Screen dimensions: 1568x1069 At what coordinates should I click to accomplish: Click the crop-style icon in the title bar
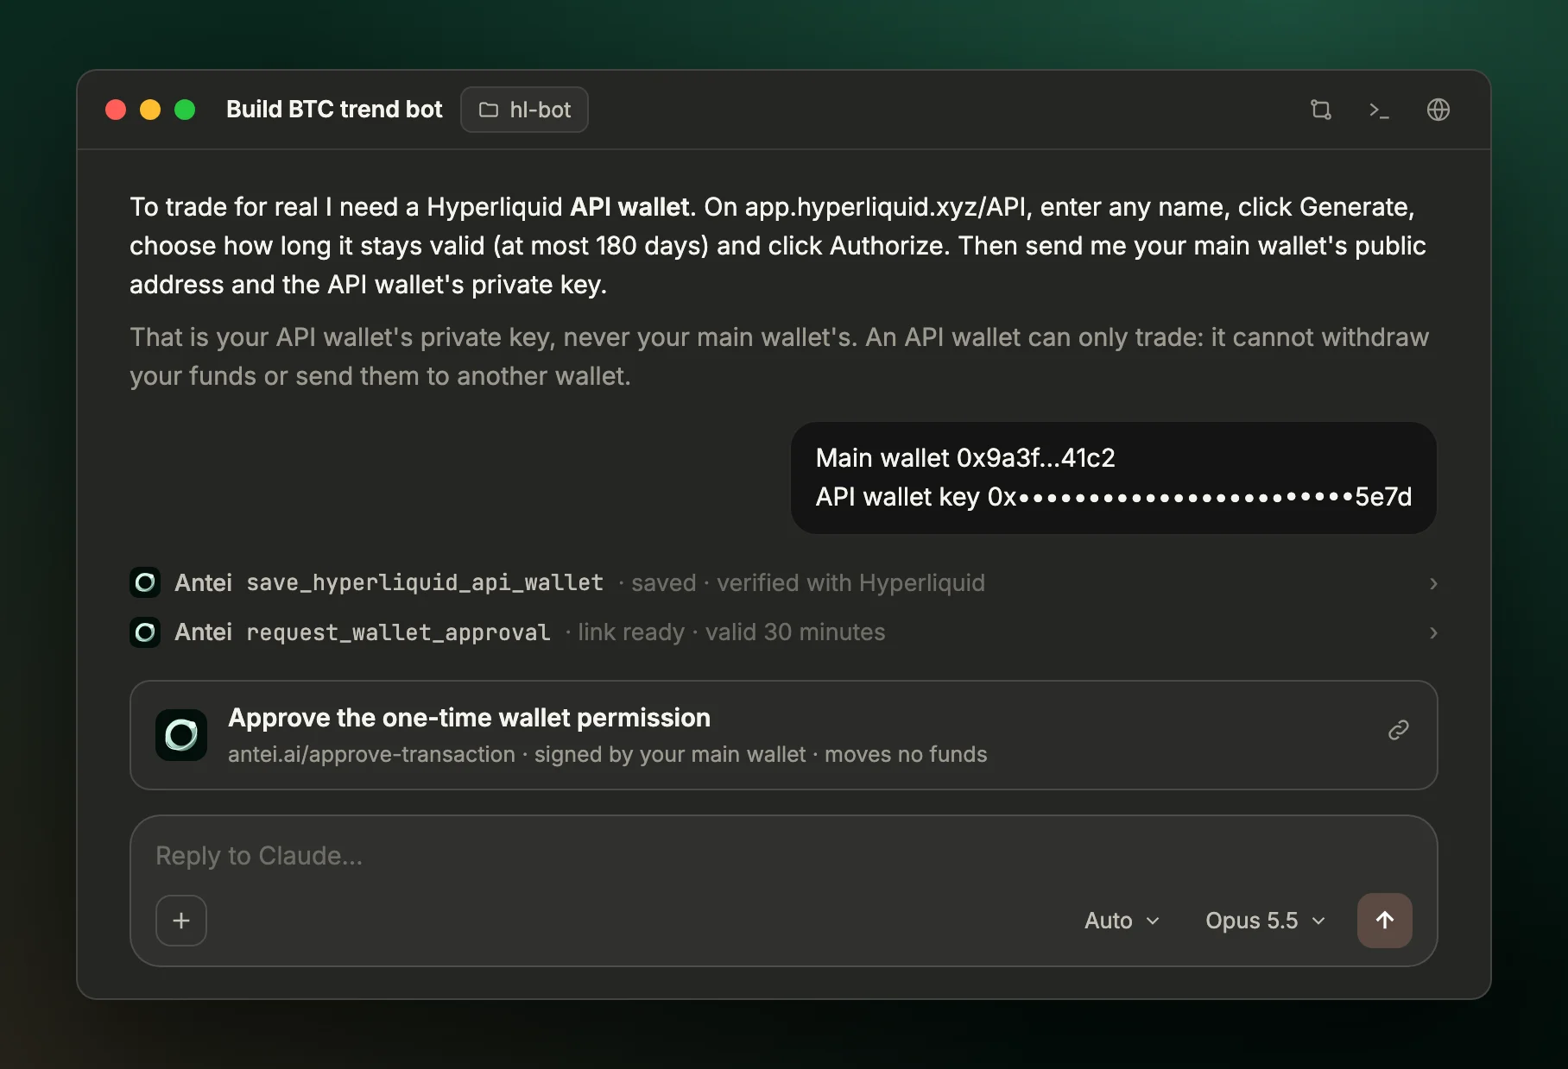[x=1320, y=110]
